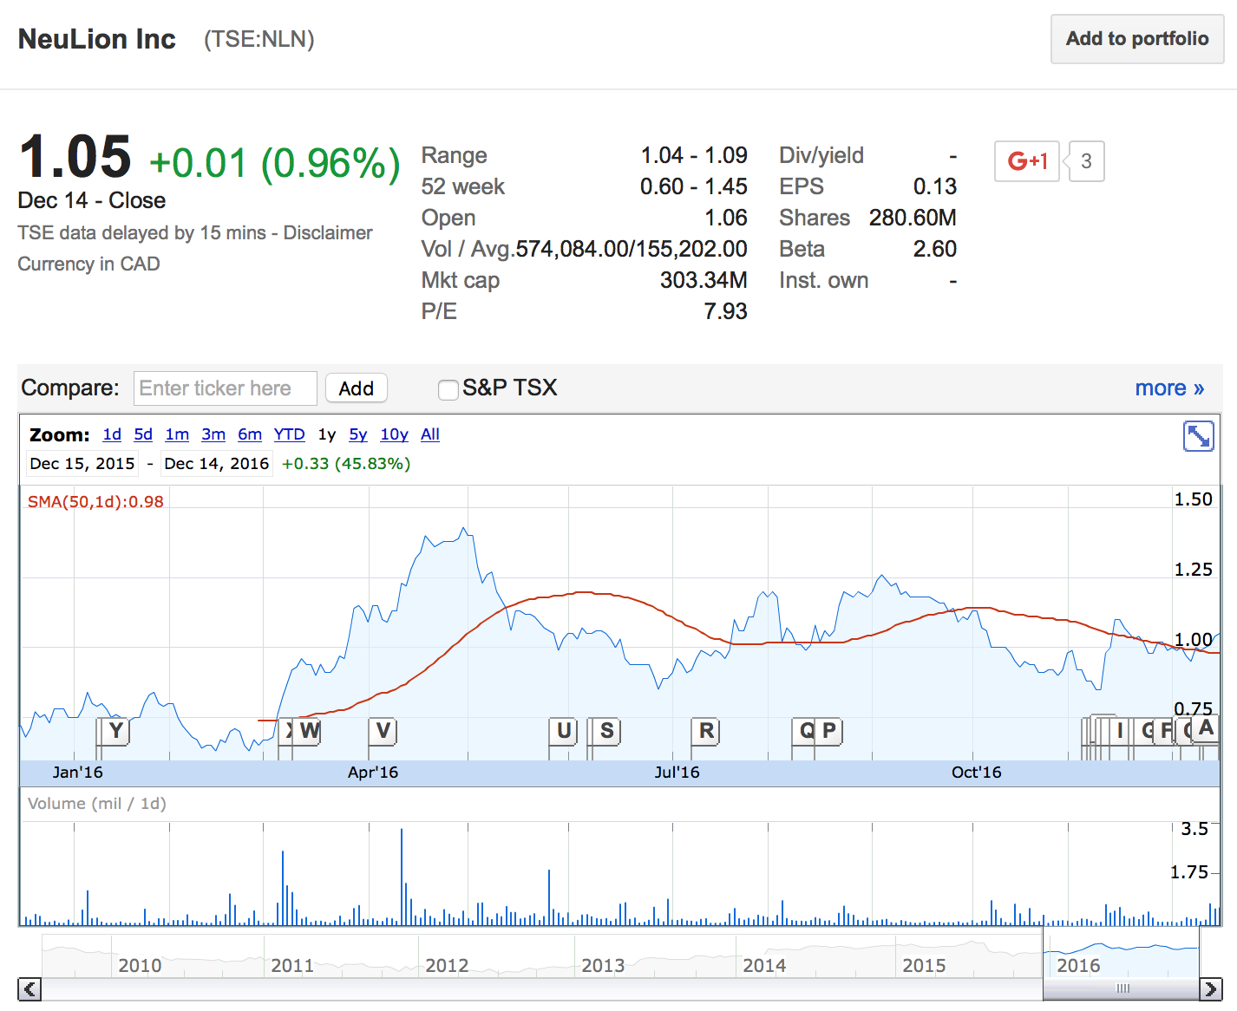
Task: Set chart zoom to 5y
Action: (358, 434)
